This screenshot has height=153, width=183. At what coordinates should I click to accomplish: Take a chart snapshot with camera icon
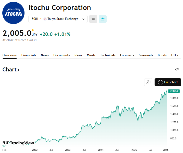click(148, 82)
